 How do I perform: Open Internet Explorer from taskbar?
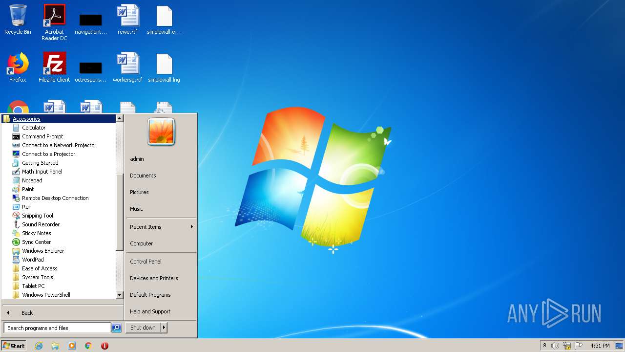[x=39, y=346]
